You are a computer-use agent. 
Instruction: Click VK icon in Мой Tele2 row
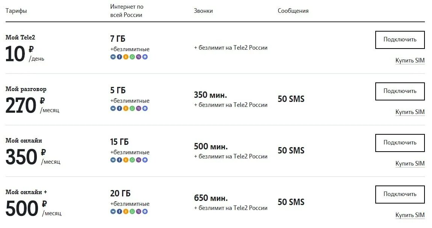(113, 57)
